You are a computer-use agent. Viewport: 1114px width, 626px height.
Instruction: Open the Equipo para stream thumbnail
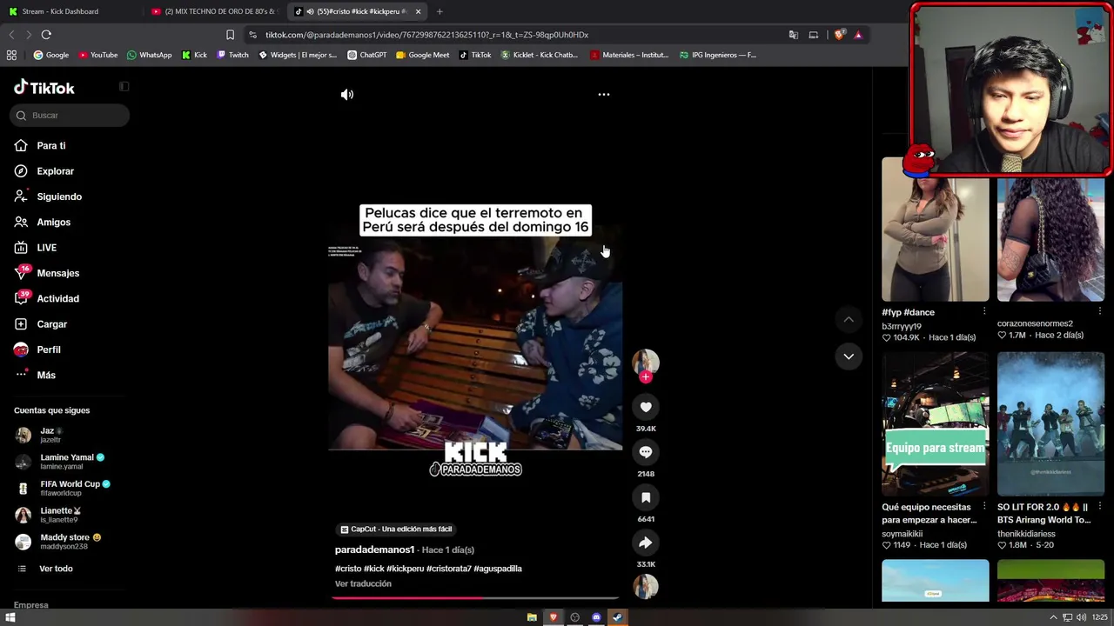tap(936, 424)
